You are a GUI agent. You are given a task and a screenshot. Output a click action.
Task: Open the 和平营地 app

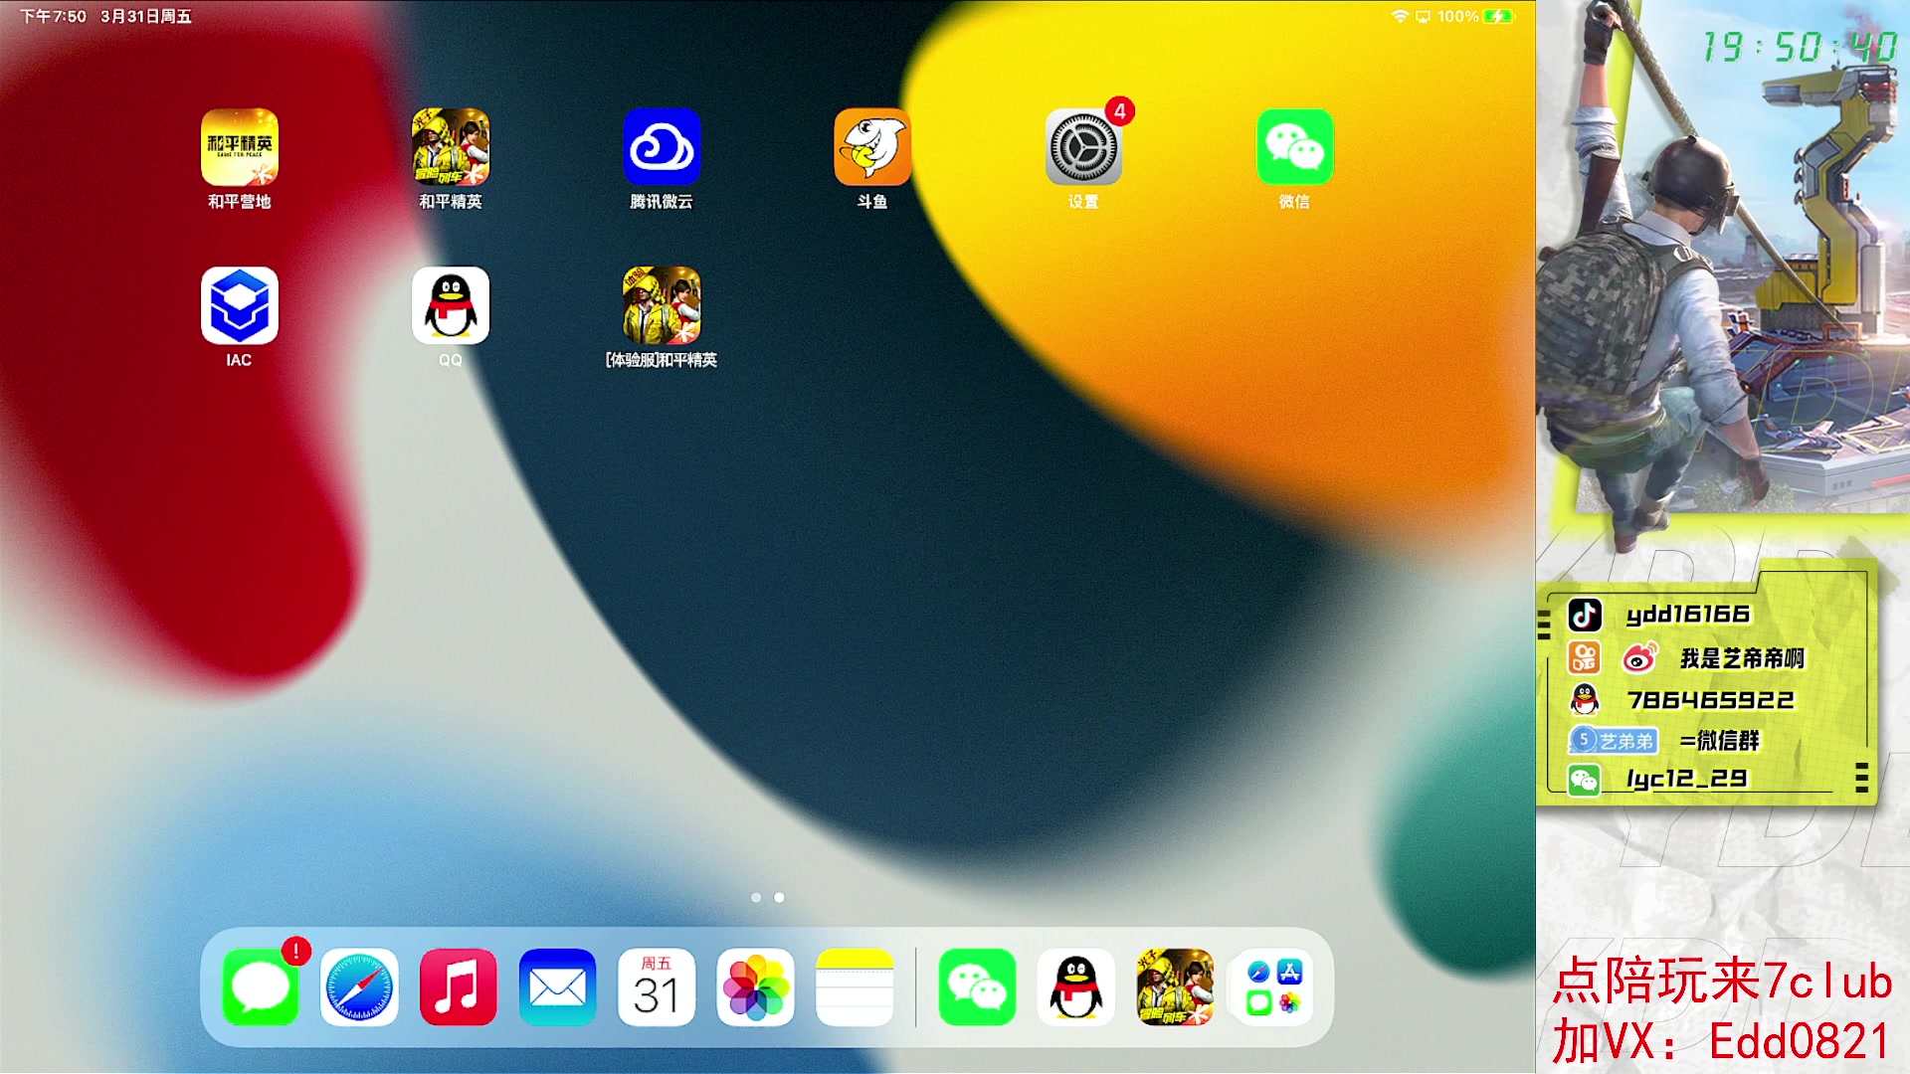(239, 147)
